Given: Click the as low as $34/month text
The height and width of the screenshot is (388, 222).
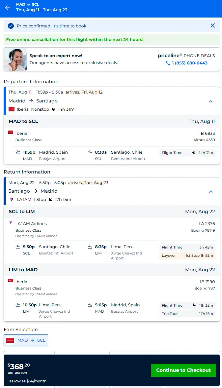Looking at the screenshot, I should point(28,381).
